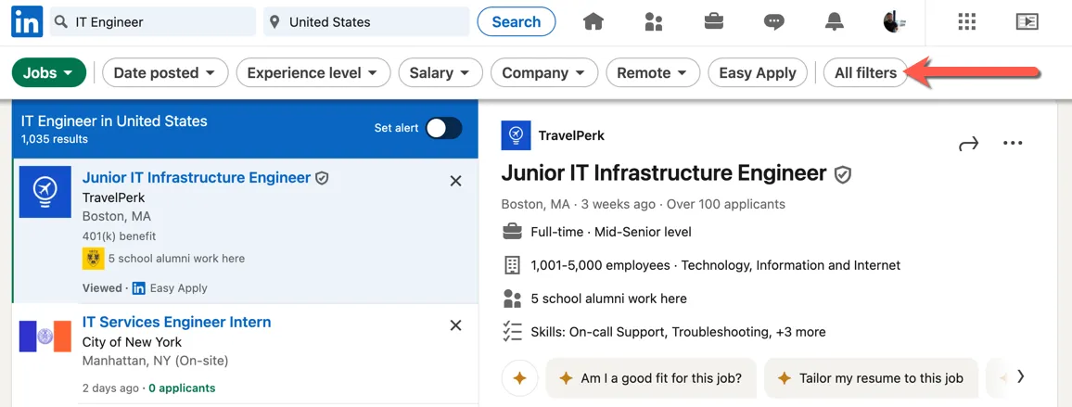Click TravelPerk logo in job list

coord(45,192)
